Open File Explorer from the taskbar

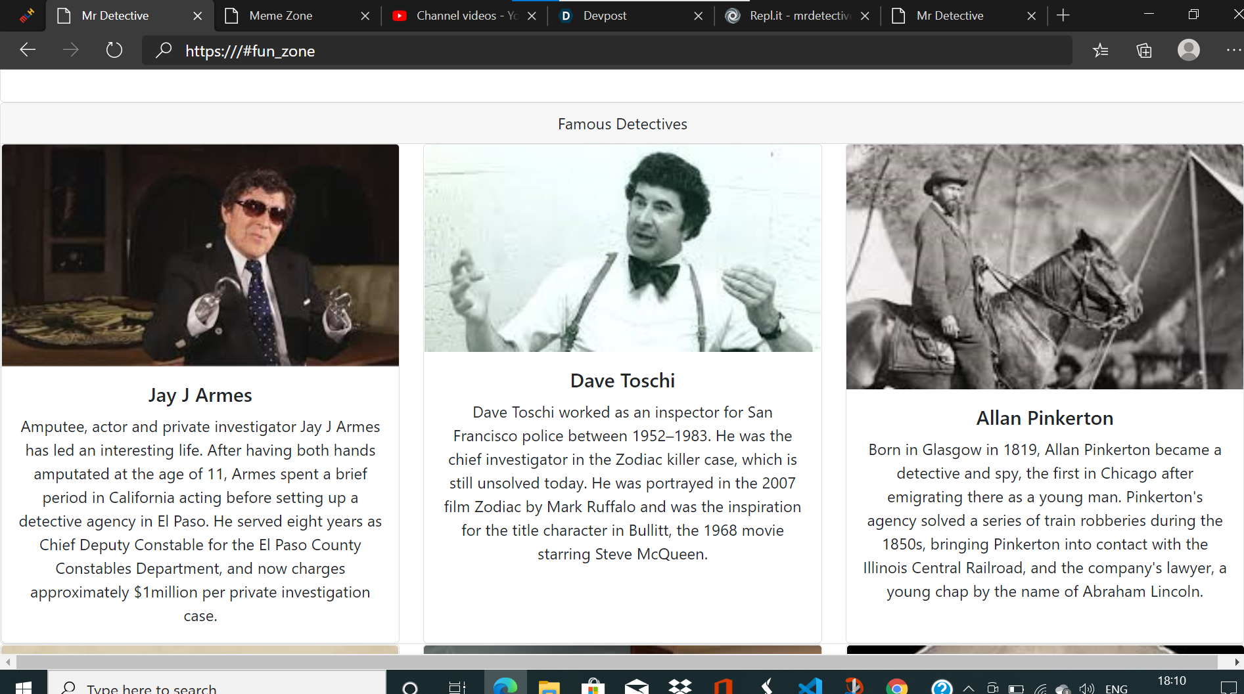(x=549, y=687)
